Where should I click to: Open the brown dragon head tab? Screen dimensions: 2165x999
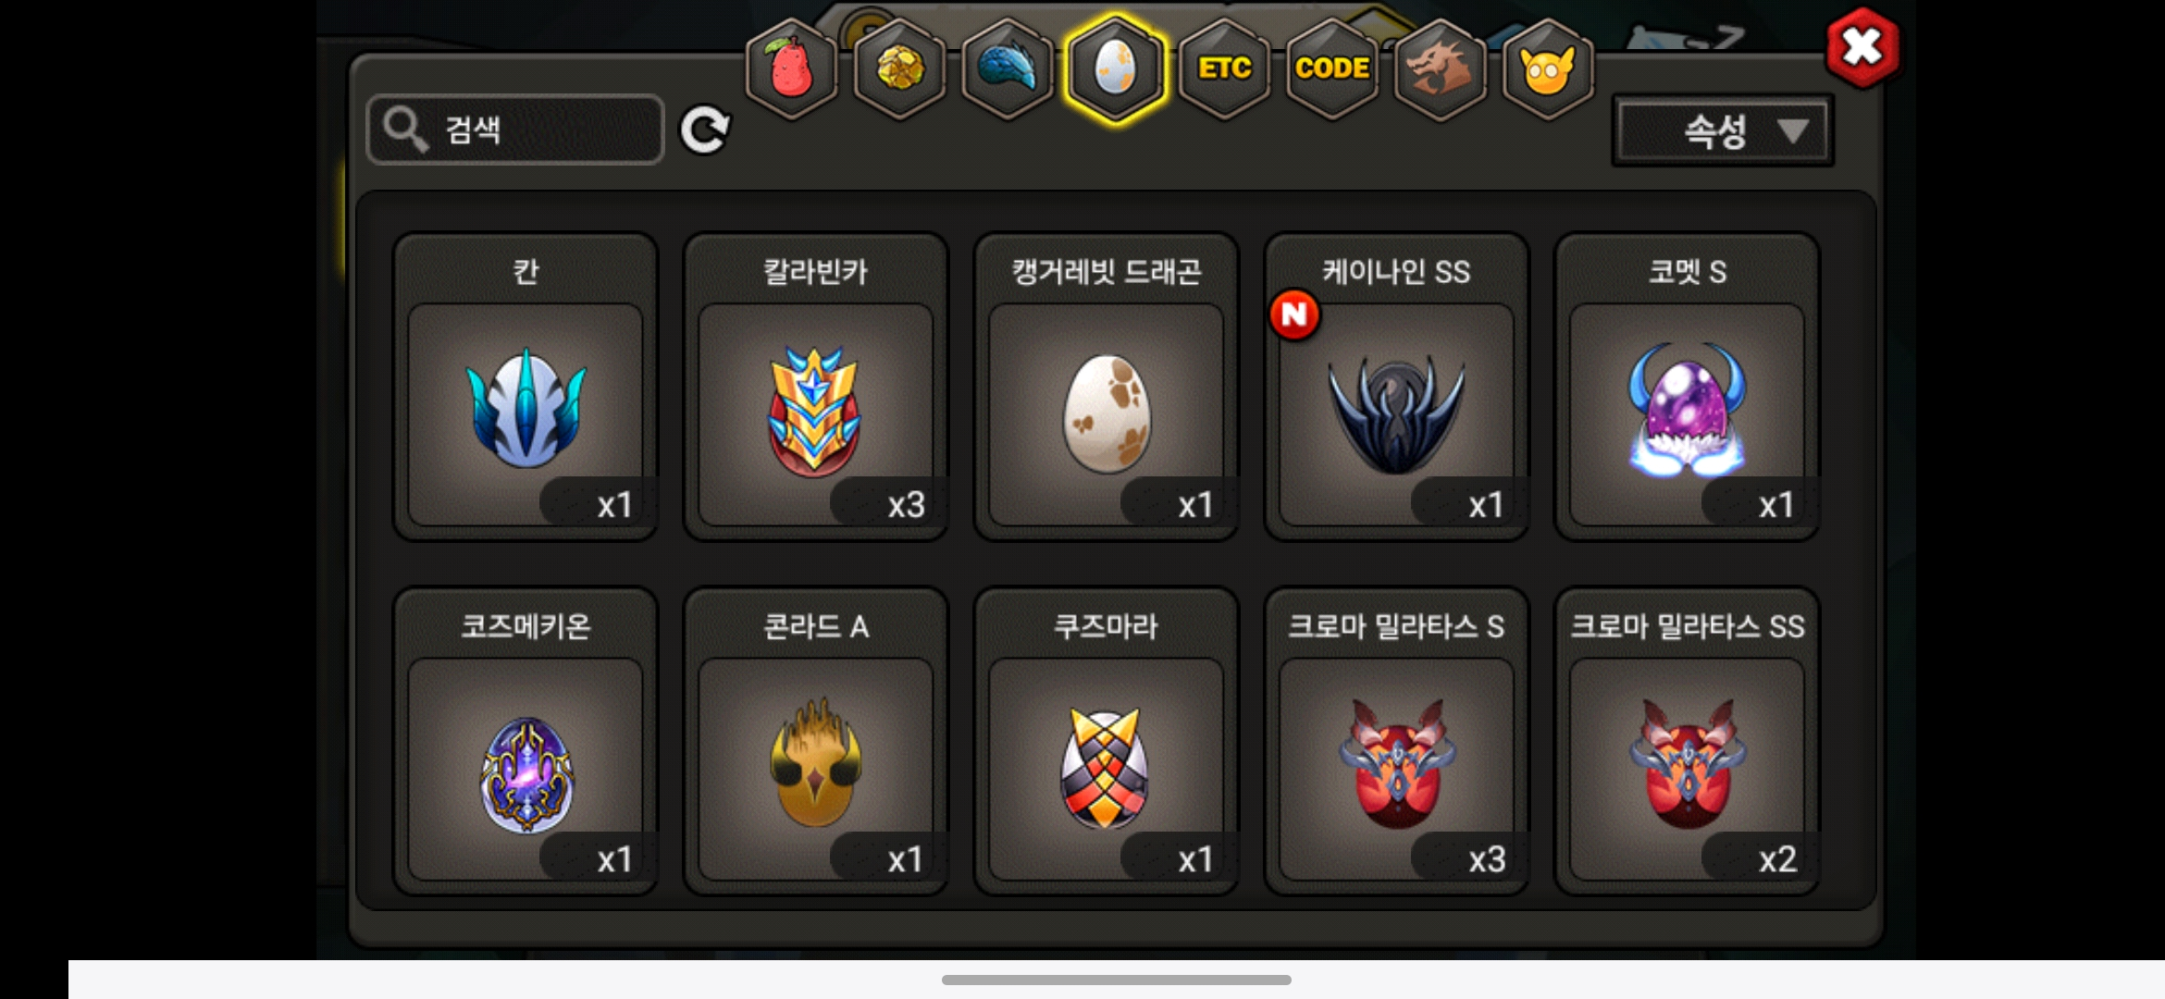(x=1440, y=68)
